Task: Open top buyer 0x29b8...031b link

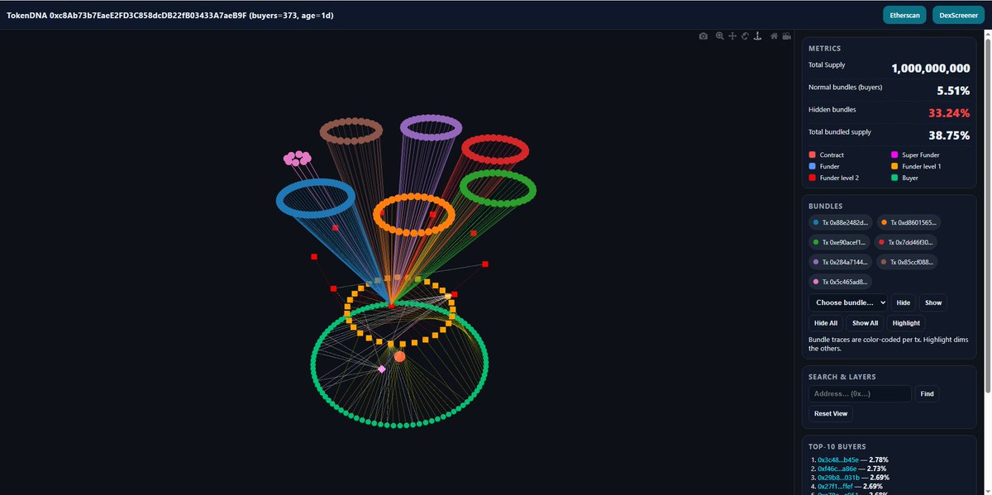Action: click(839, 477)
